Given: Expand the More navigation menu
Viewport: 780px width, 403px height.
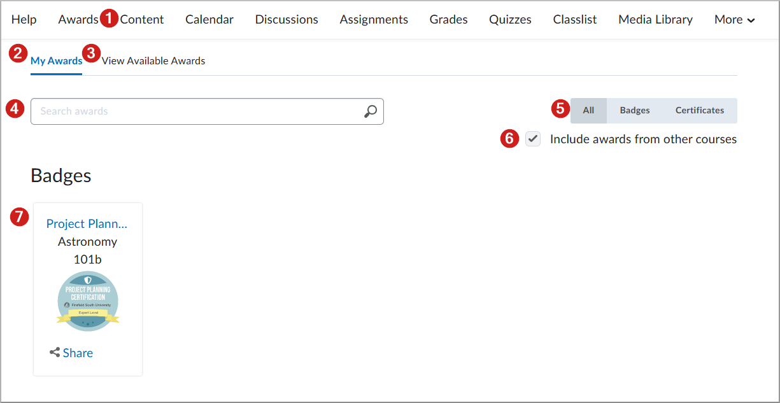Looking at the screenshot, I should 734,19.
